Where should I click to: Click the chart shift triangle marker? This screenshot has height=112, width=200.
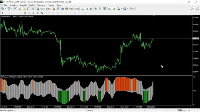(x=154, y=16)
